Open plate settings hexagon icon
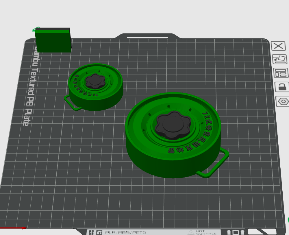 [x=283, y=101]
